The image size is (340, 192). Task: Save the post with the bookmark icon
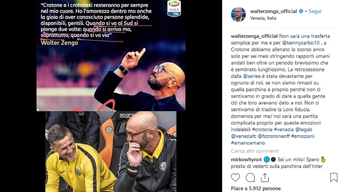[x=334, y=177]
